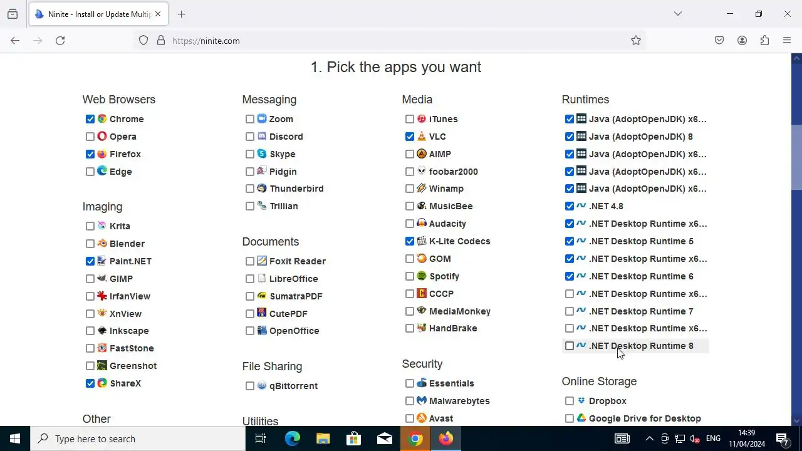Open Microsoft Store from the taskbar
Viewport: 802px width, 451px height.
click(x=354, y=438)
